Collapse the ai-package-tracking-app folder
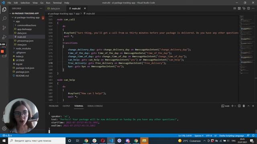 point(27,18)
